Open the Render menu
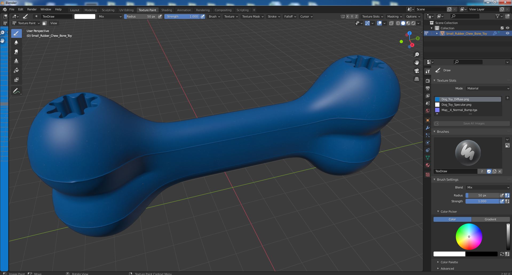Viewport: 512px width, 275px height. 32,9
